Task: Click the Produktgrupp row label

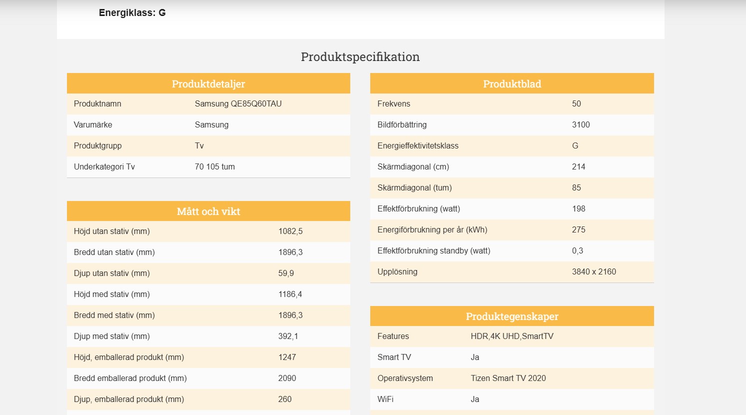Action: [97, 146]
